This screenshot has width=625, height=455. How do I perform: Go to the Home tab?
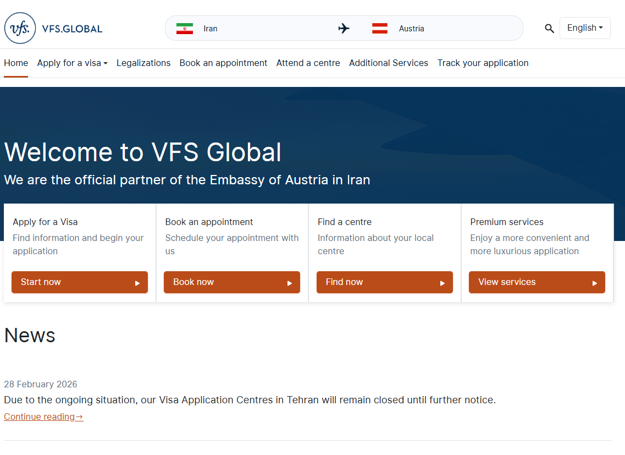coord(16,63)
